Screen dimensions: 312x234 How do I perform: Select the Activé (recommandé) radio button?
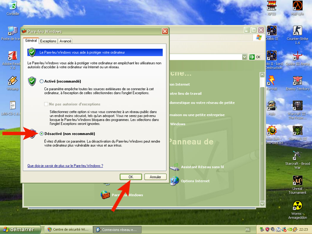point(42,81)
